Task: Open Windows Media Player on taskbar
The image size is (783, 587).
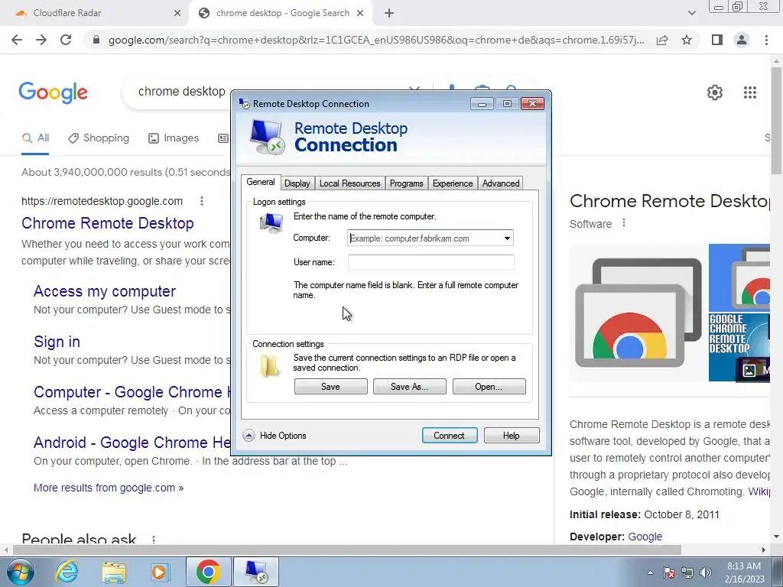Action: (x=160, y=572)
